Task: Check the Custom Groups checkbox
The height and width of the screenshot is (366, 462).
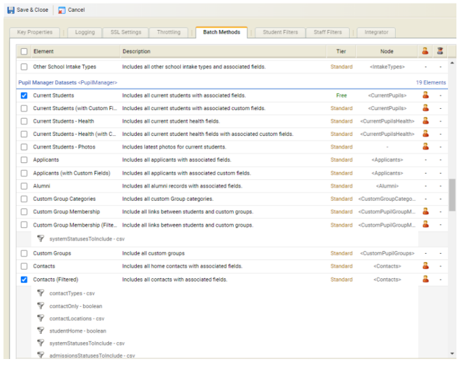Action: [x=24, y=253]
